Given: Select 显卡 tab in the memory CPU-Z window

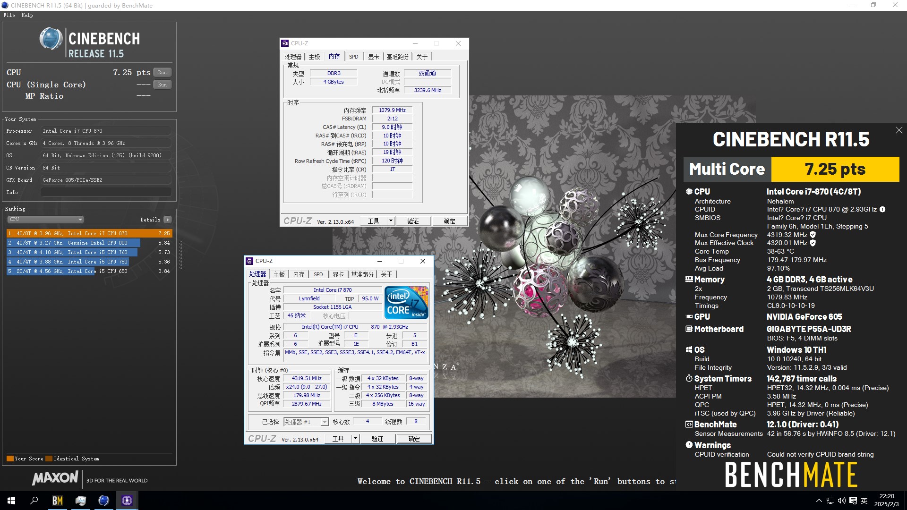Looking at the screenshot, I should click(373, 57).
